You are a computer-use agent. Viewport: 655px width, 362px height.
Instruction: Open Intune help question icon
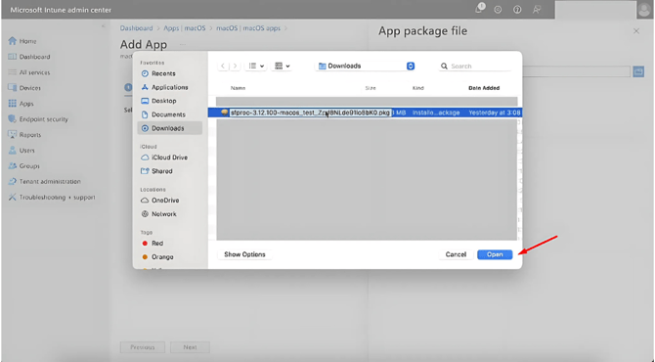click(517, 9)
